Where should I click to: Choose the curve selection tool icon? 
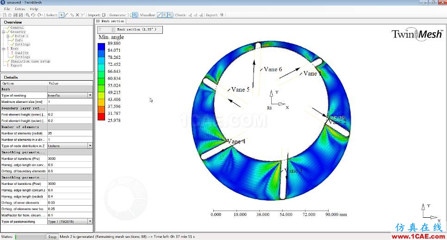(x=67, y=15)
